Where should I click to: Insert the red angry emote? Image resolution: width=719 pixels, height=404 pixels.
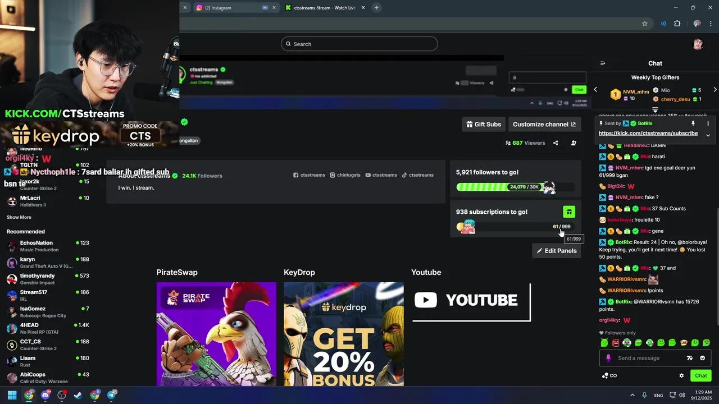coord(616,343)
